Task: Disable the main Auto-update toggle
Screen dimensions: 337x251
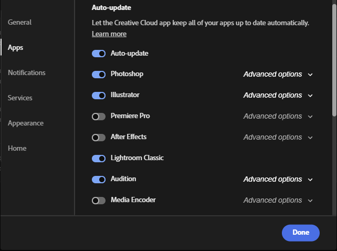Action: pyautogui.click(x=99, y=54)
